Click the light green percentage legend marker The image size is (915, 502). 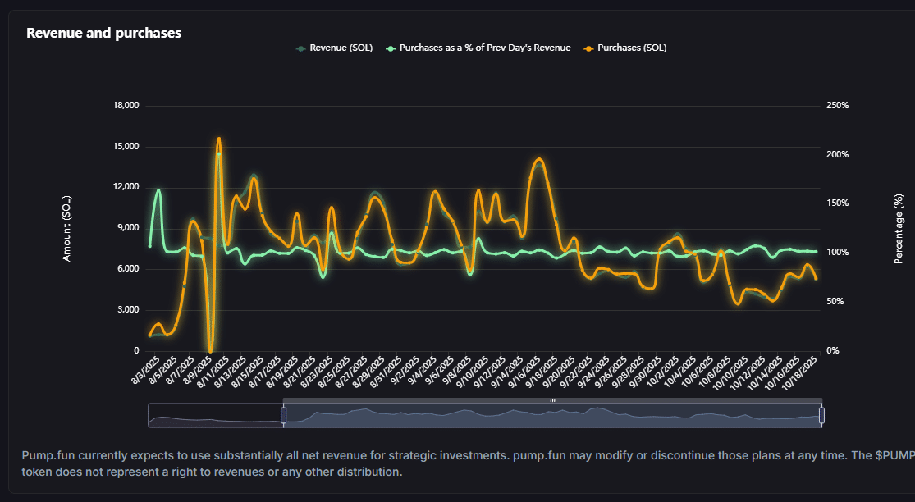tap(391, 48)
